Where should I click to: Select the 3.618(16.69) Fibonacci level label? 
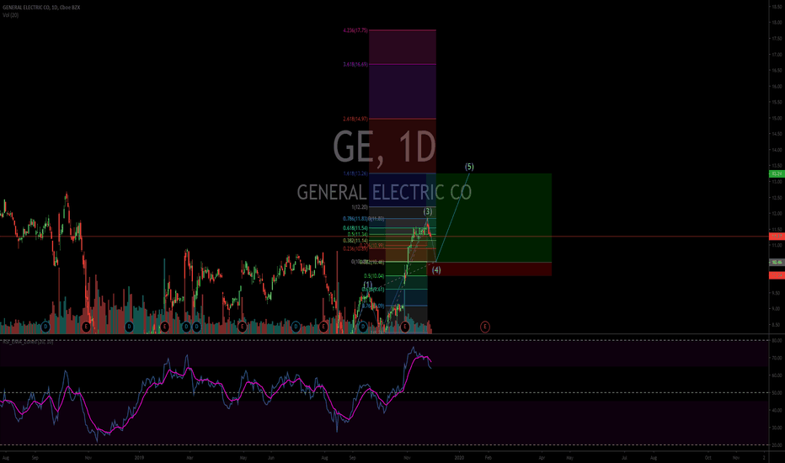click(x=355, y=64)
